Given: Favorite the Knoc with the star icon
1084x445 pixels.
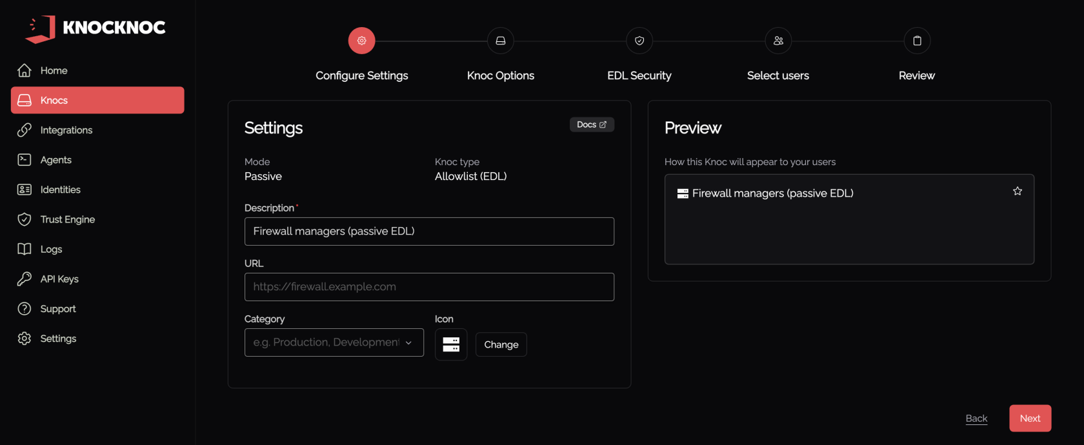Looking at the screenshot, I should coord(1018,191).
